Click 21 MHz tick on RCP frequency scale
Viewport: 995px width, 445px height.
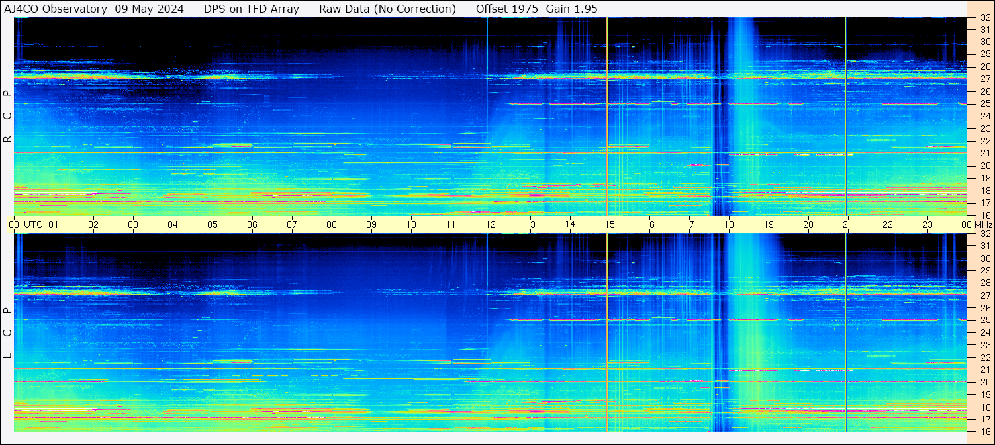pos(985,153)
